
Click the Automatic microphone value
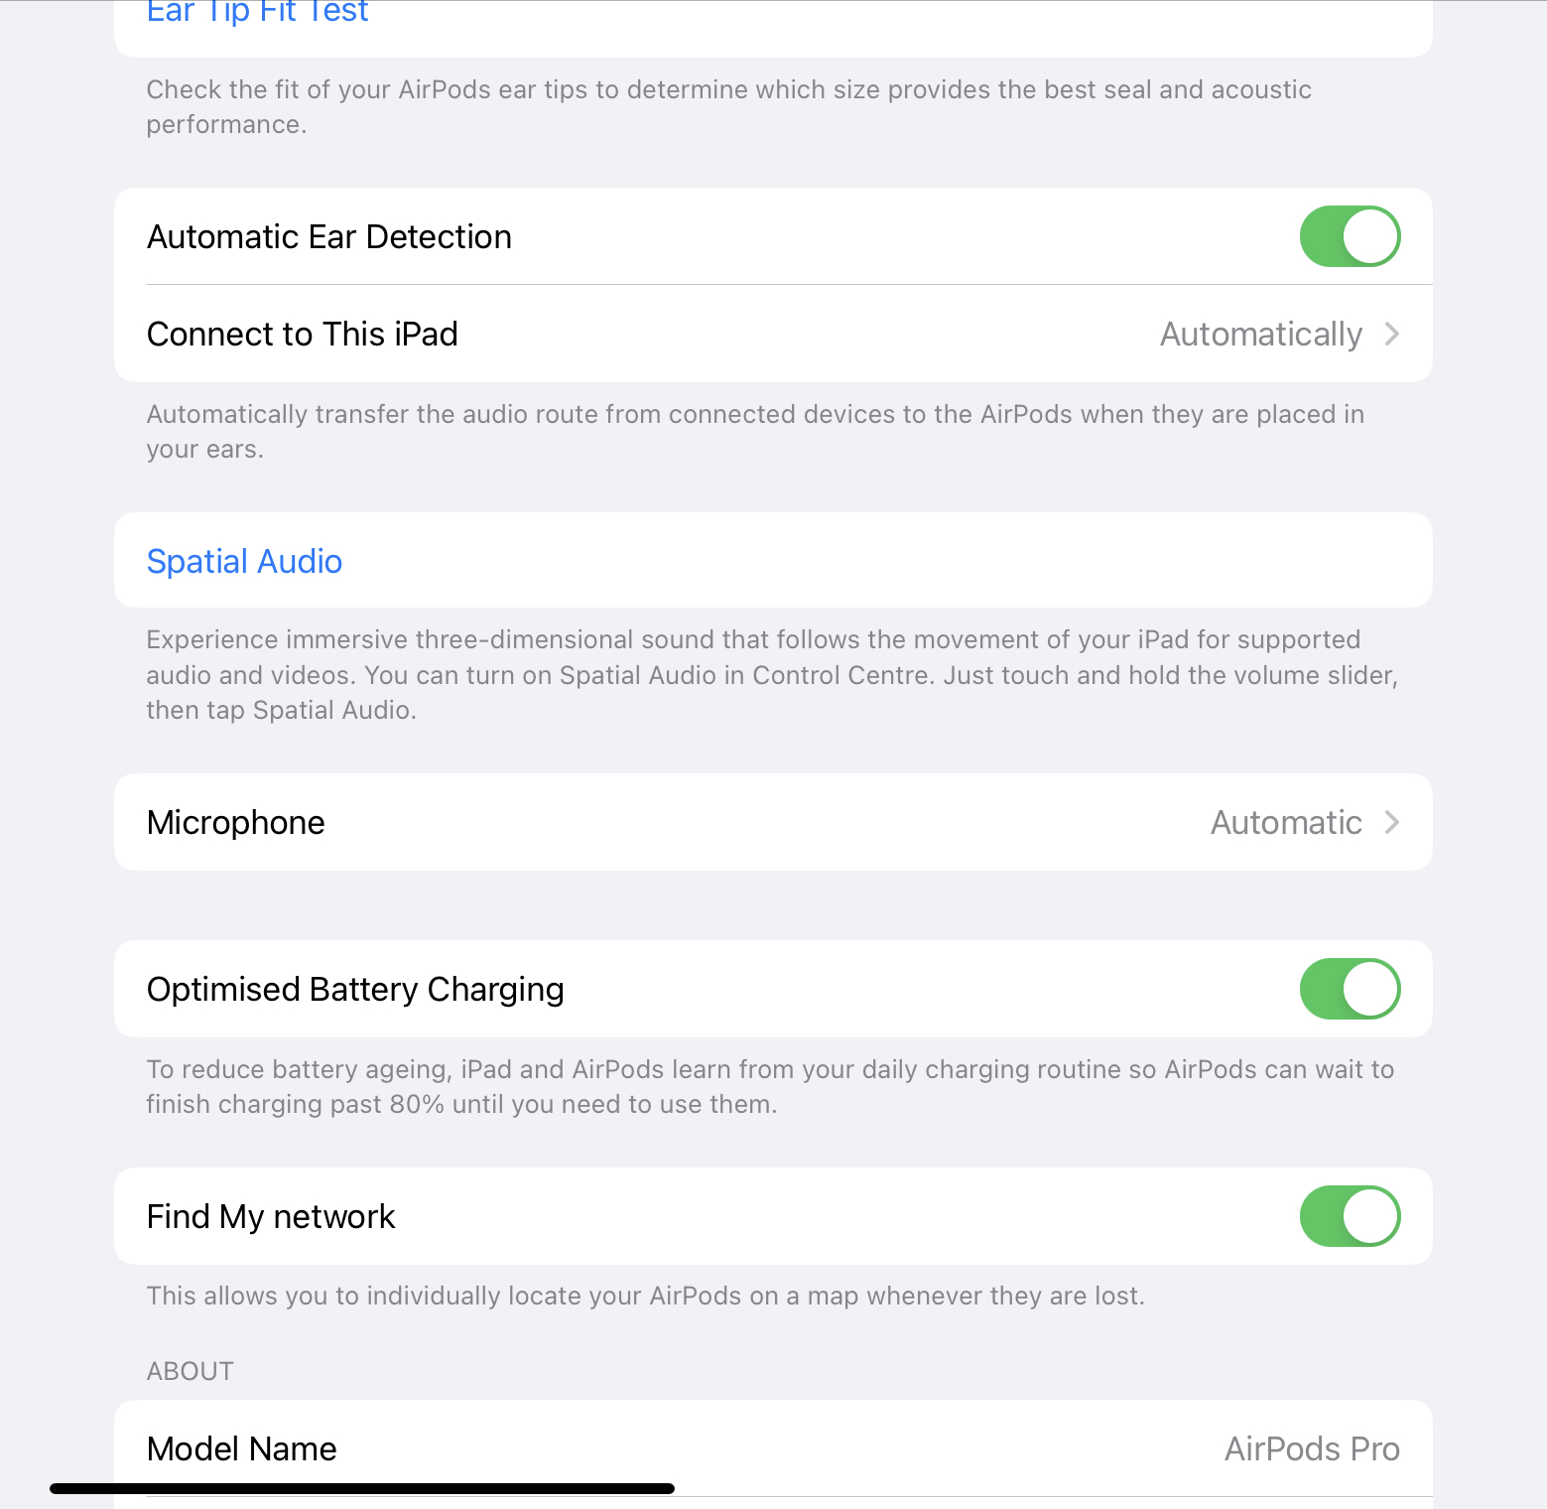[x=1285, y=823]
